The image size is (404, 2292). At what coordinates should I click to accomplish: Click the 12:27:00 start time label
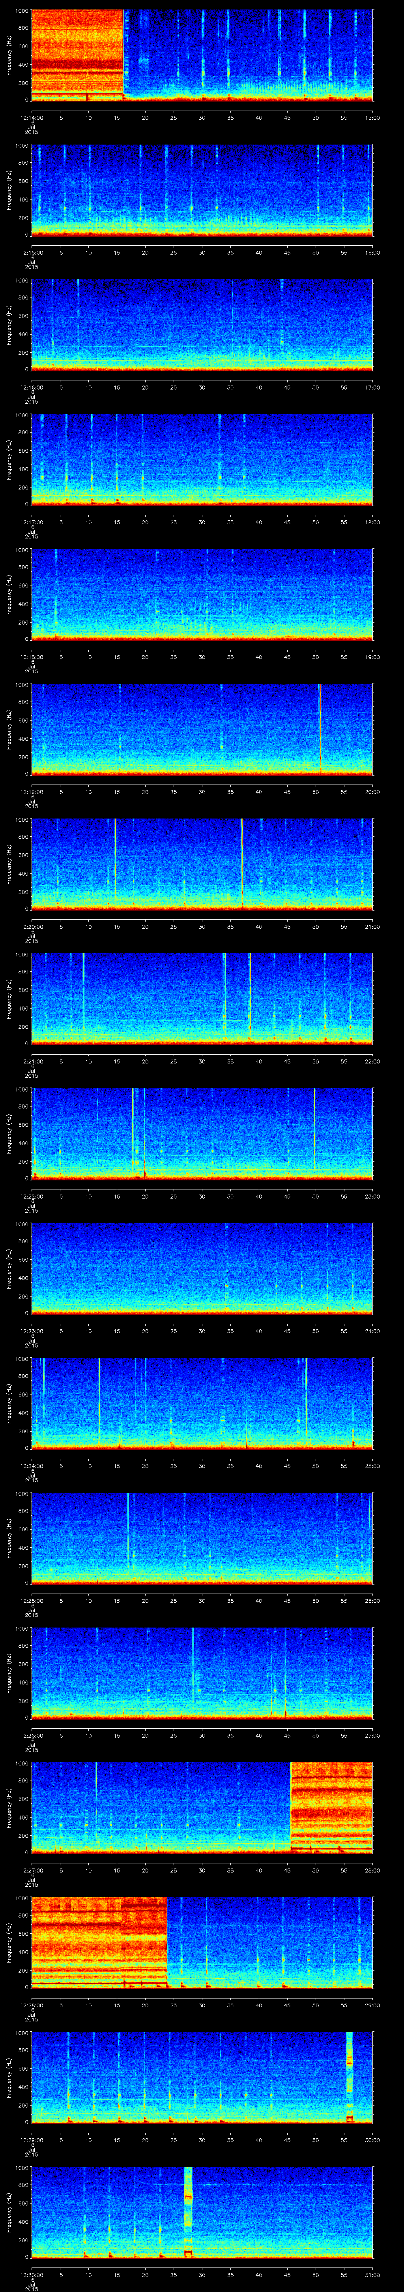click(31, 1869)
